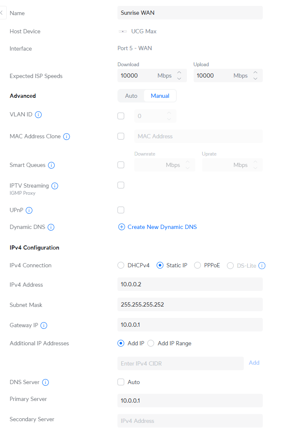The image size is (296, 433).
Task: Click the Gateway IP info icon
Action: pos(44,325)
